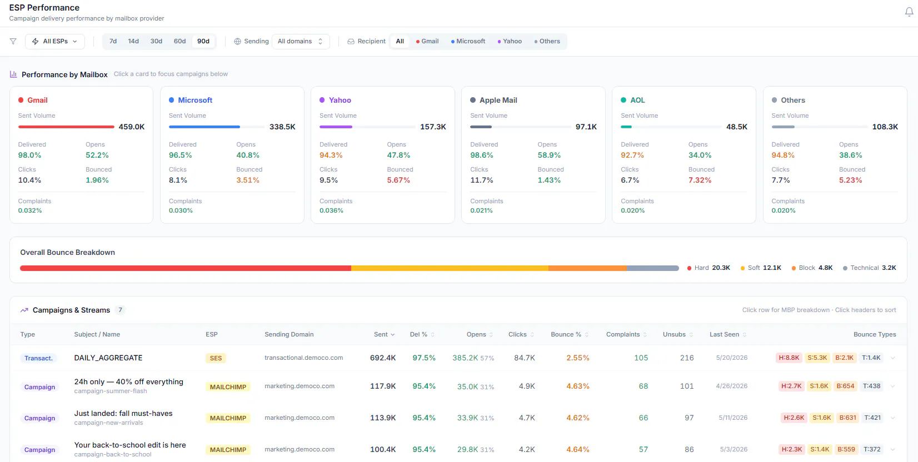The image size is (918, 462).
Task: Select the 7d time range
Action: (x=113, y=42)
